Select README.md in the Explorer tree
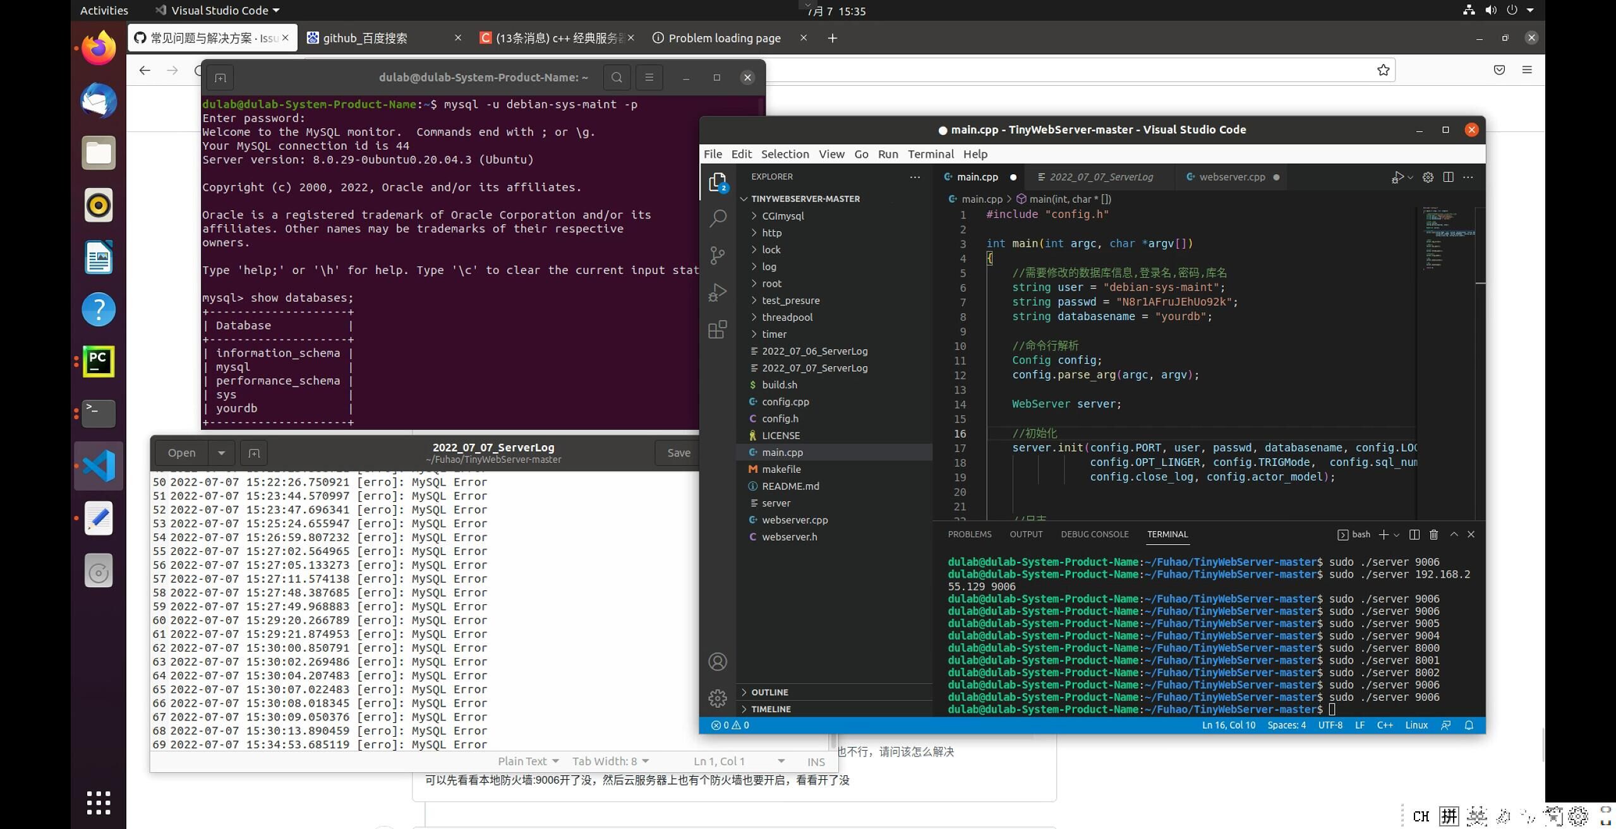The image size is (1616, 829). pyautogui.click(x=791, y=486)
